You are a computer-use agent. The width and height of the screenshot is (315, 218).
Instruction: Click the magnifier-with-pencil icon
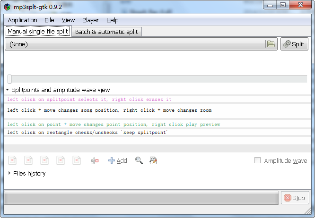pos(153,160)
